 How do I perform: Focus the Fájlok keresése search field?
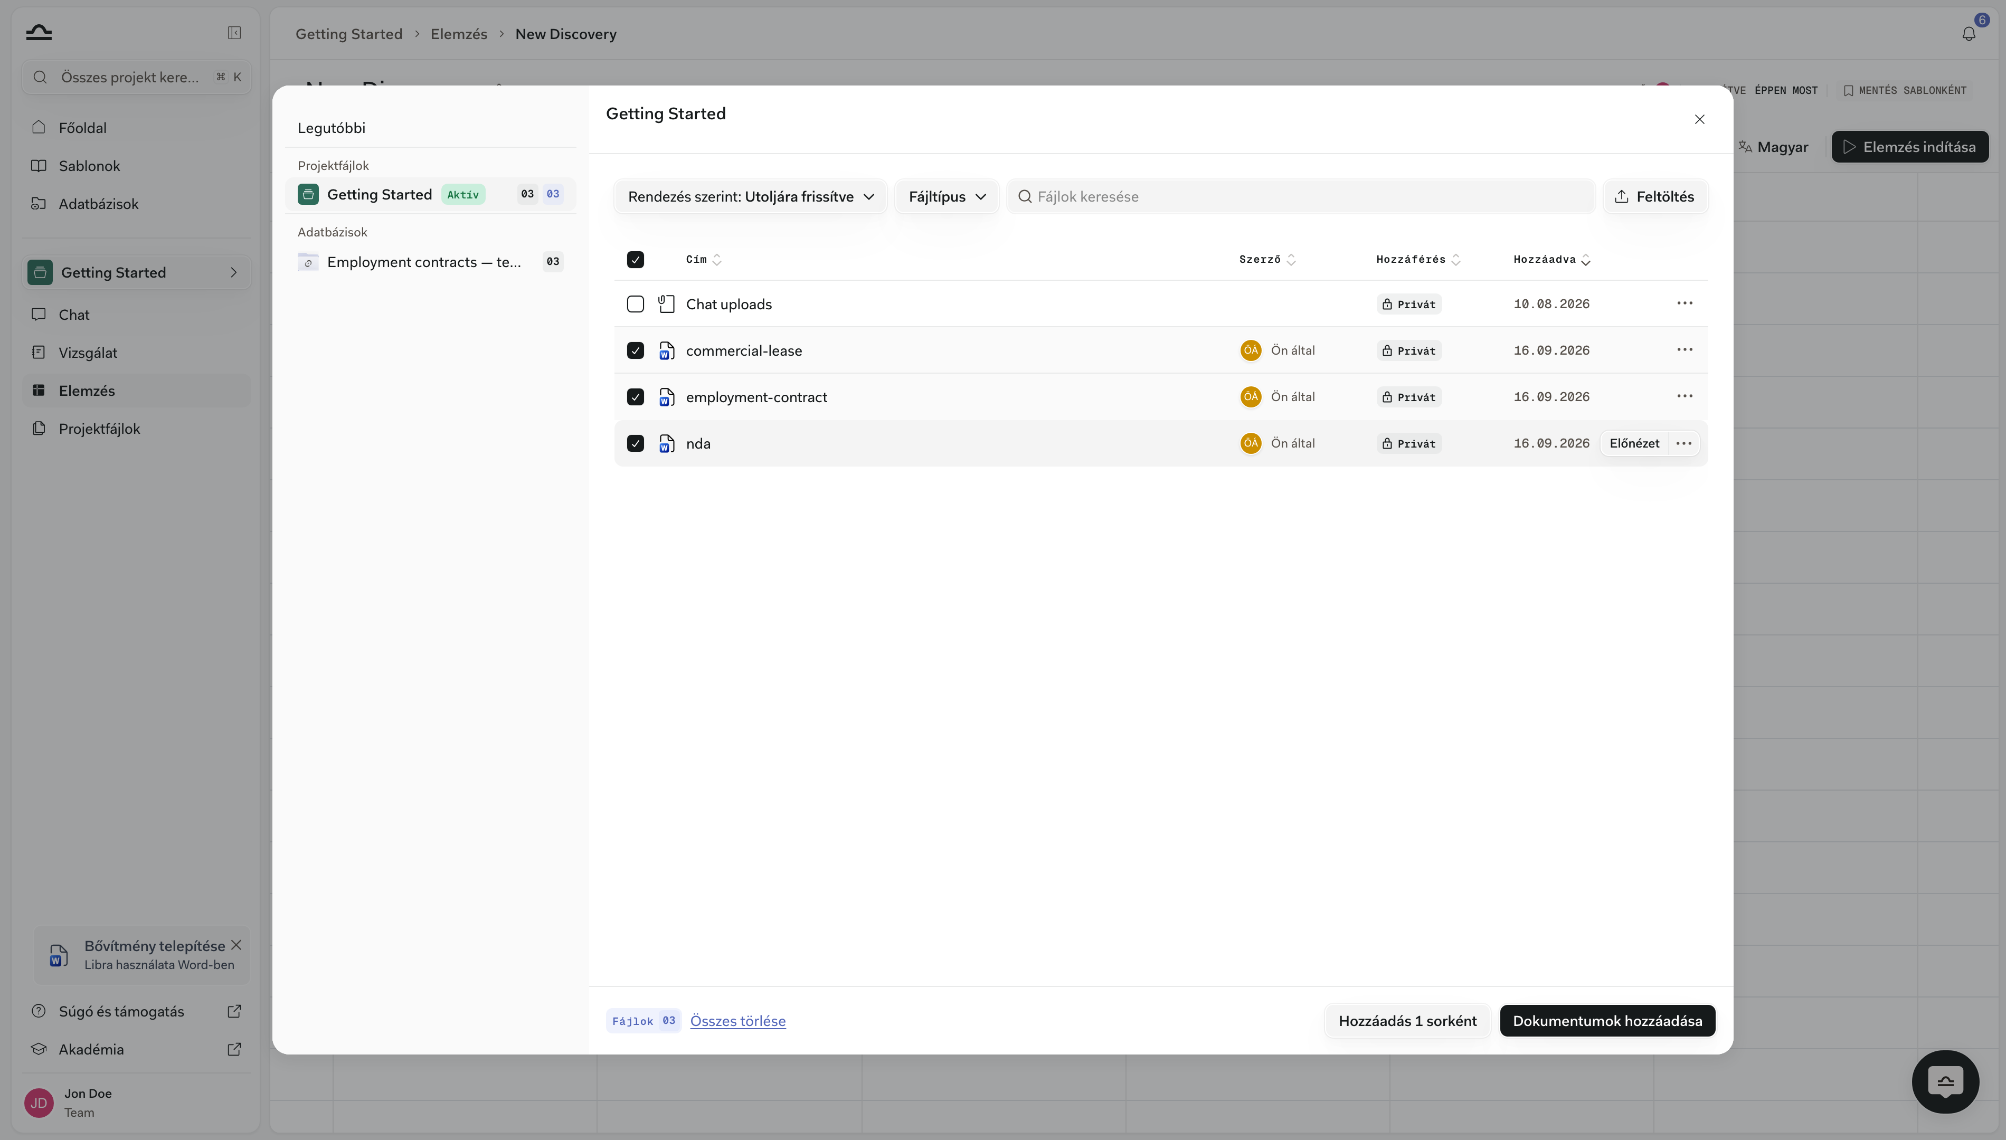pyautogui.click(x=1301, y=196)
